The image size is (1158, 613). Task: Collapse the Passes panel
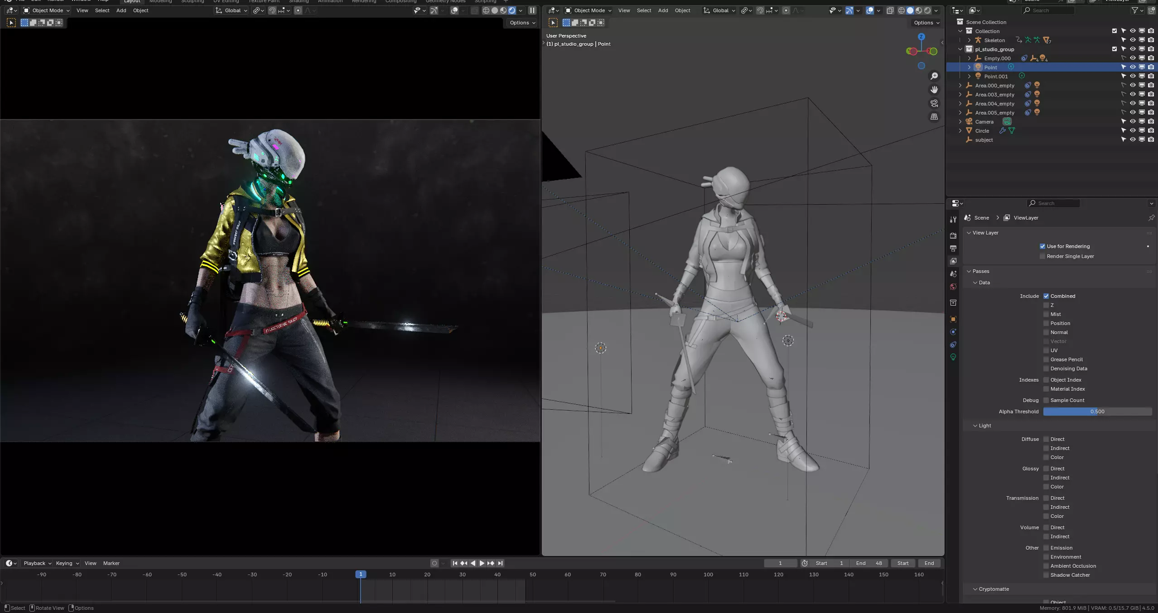969,271
